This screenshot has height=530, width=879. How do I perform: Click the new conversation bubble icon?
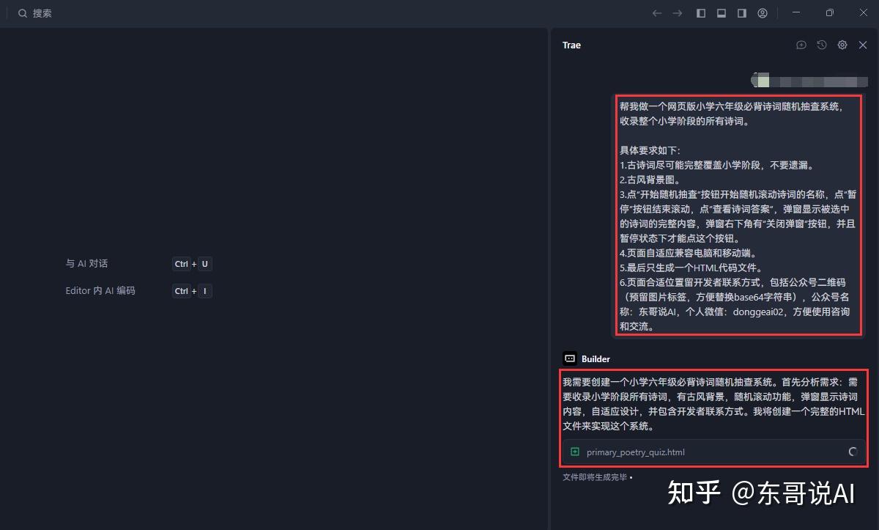(801, 45)
